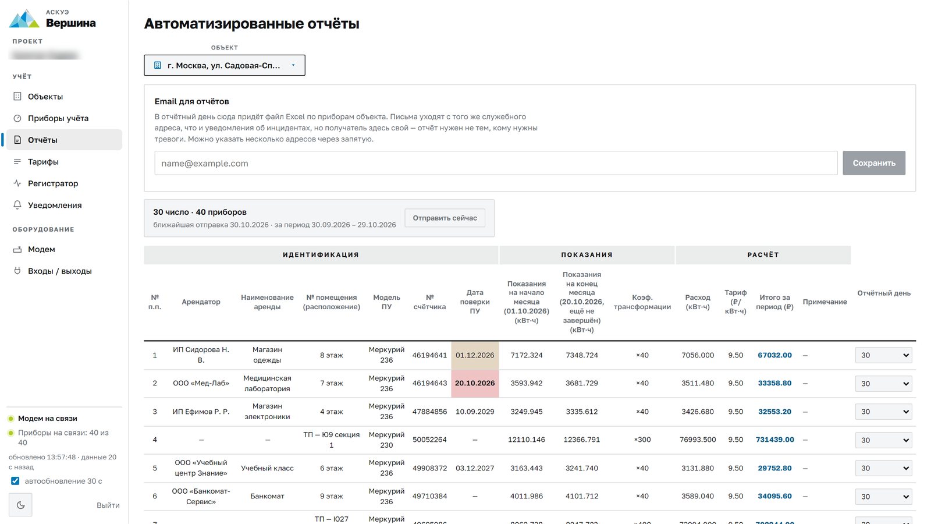This screenshot has height=524, width=931.
Task: Open report day dropdown for Учебный центр Знание
Action: point(883,468)
